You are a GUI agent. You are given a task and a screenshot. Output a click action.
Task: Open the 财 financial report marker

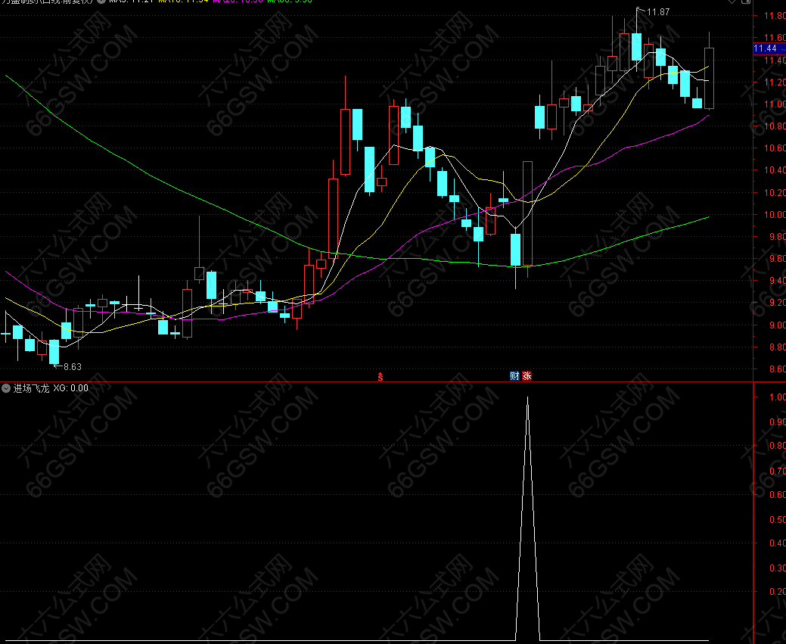pos(514,375)
